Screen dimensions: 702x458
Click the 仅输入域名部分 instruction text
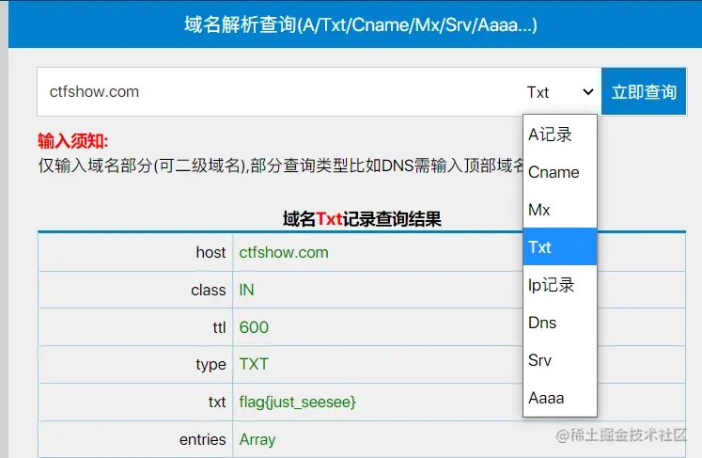[x=281, y=166]
